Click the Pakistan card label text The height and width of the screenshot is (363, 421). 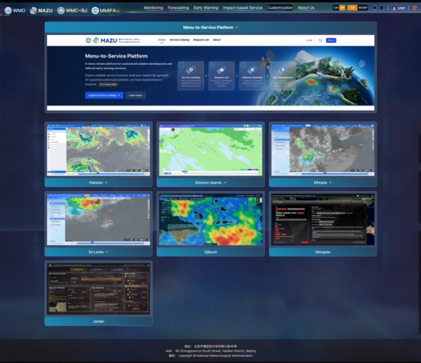[x=96, y=183]
